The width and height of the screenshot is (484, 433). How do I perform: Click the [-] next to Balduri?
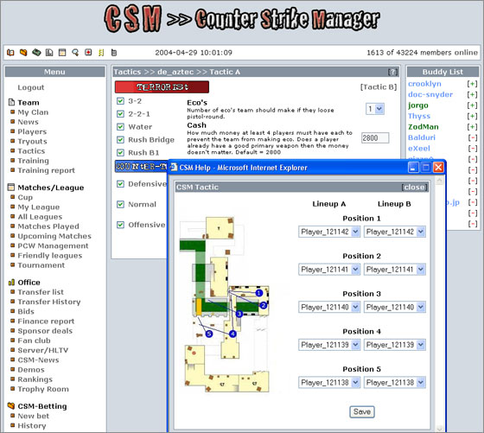click(472, 137)
